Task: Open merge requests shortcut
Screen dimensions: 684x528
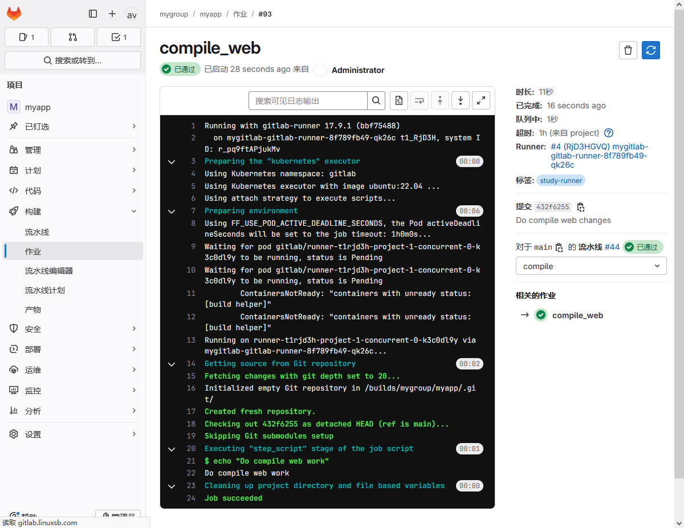Action: pyautogui.click(x=72, y=37)
